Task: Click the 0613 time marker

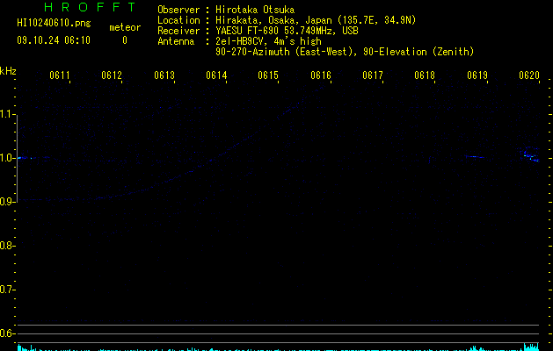Action: pos(164,75)
